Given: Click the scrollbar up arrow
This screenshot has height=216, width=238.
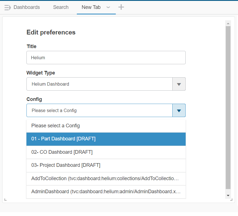Looking at the screenshot, I should pyautogui.click(x=228, y=23).
